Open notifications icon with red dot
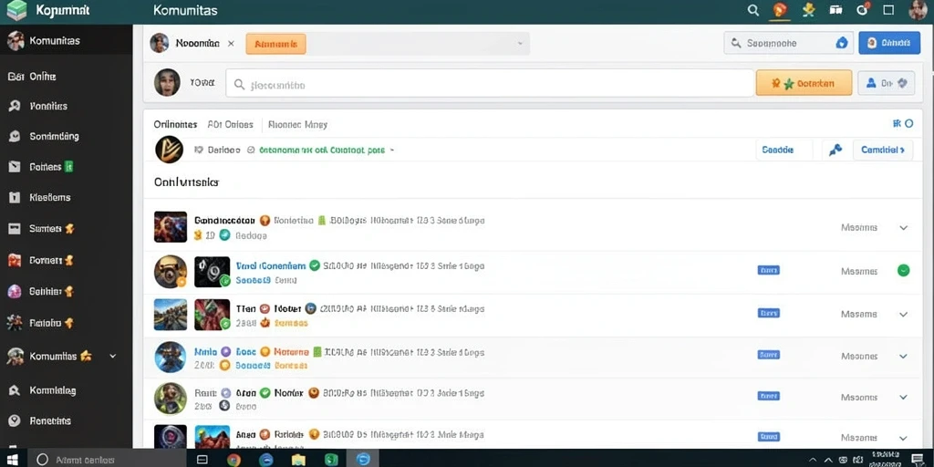Viewport: 934px width, 467px height. tap(862, 9)
